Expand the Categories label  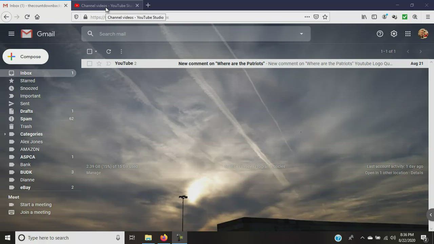(x=5, y=134)
